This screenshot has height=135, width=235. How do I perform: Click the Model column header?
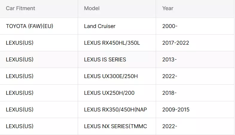click(117, 9)
